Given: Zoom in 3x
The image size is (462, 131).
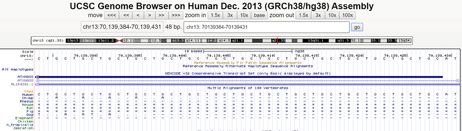Looking at the screenshot, I should [230, 15].
